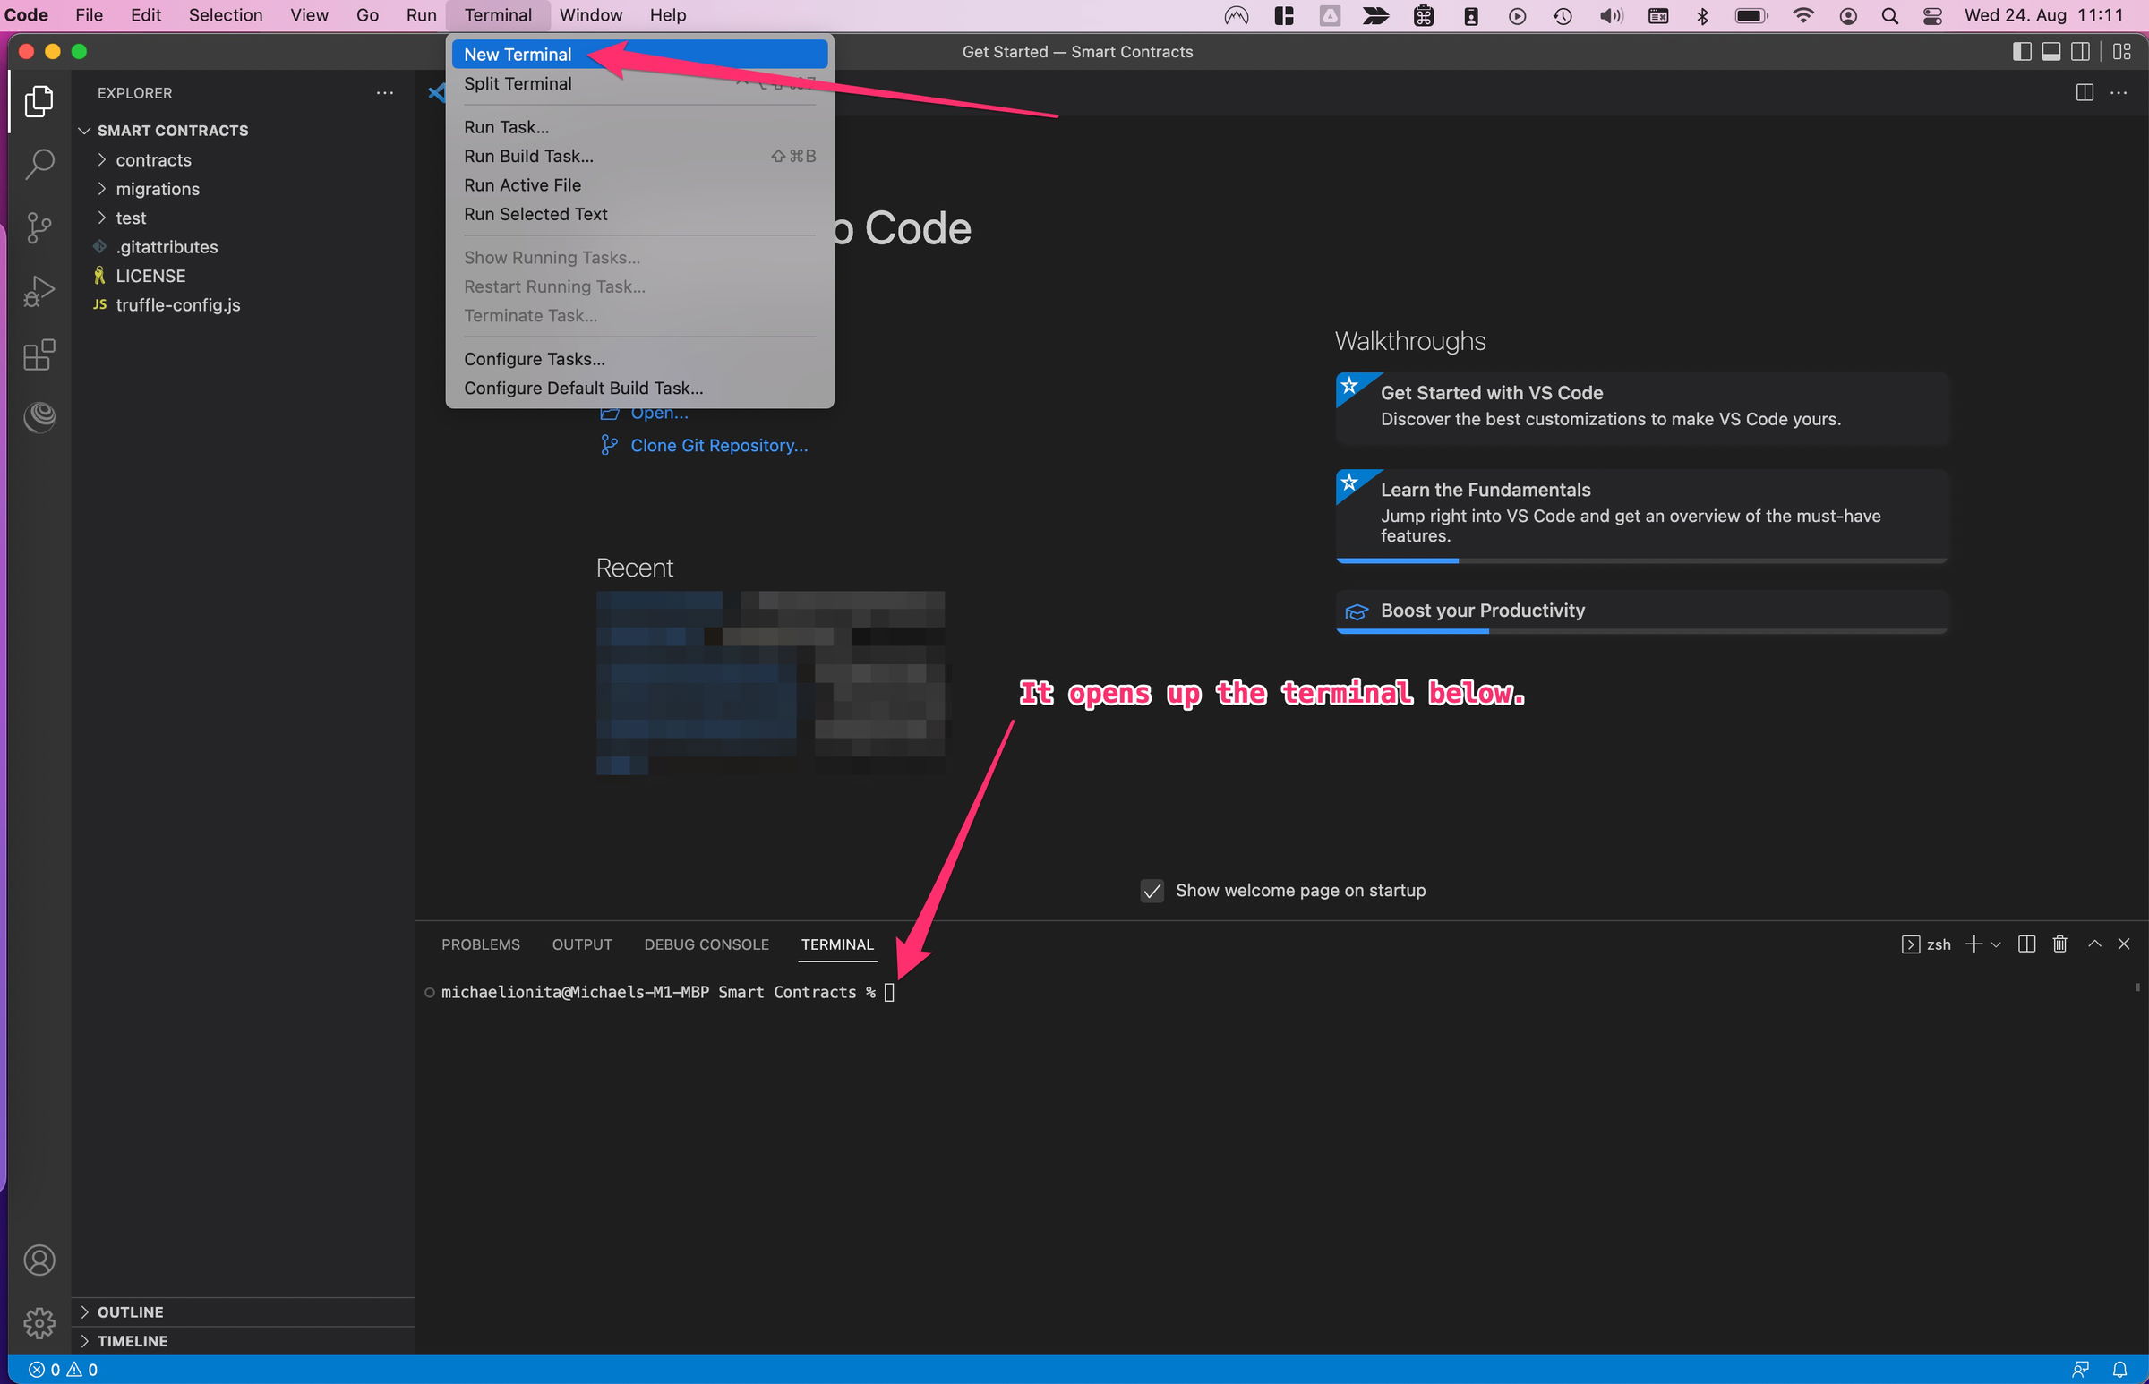Open macOS Control Center icon
The image size is (2149, 1384).
tap(1931, 15)
